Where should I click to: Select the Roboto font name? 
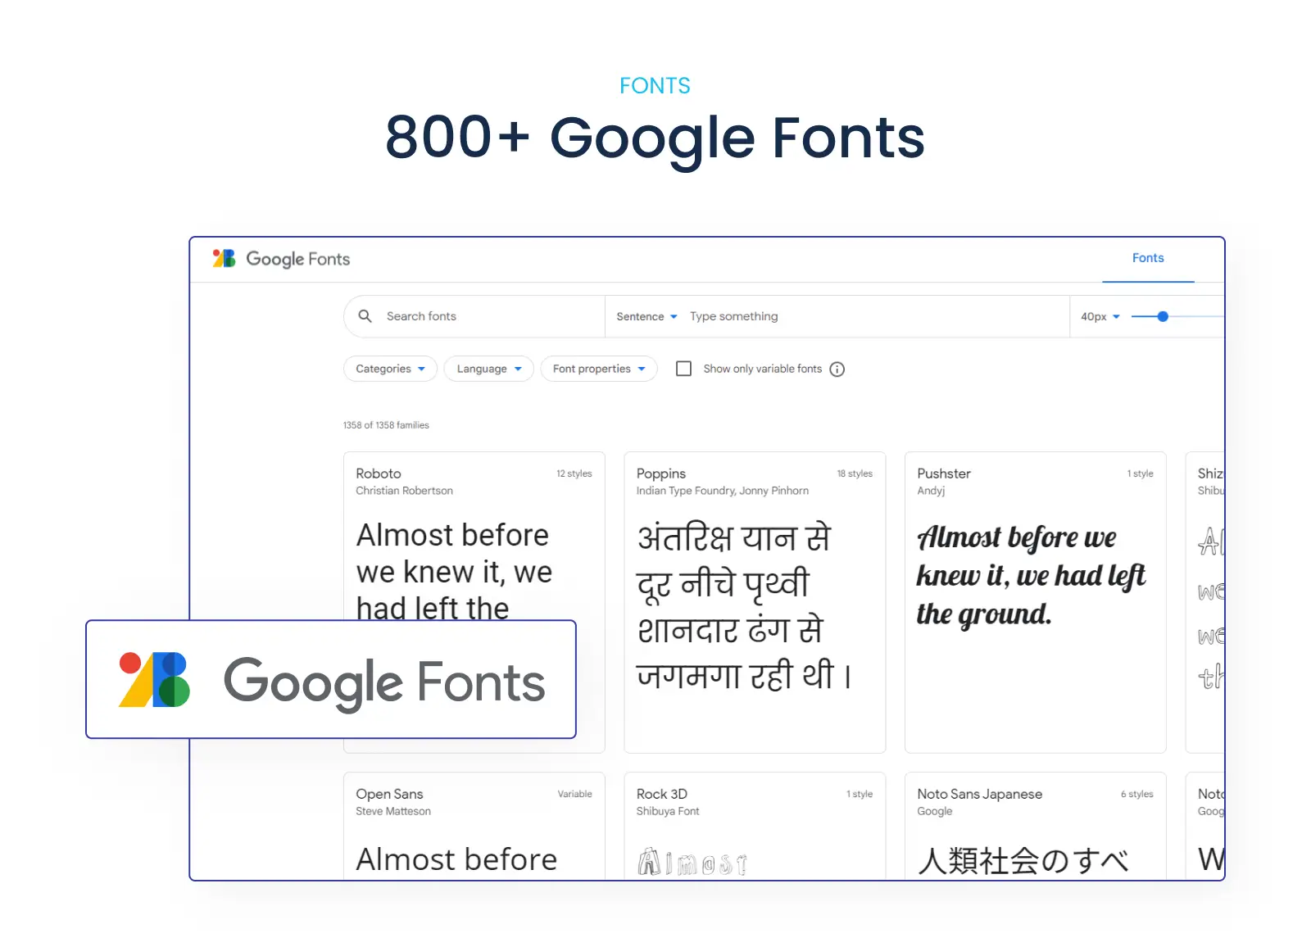tap(379, 473)
